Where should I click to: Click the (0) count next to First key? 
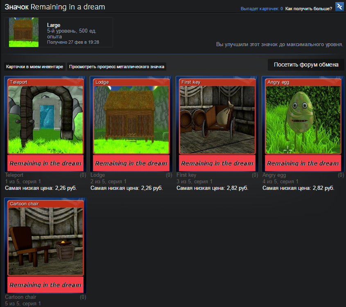[x=255, y=175]
